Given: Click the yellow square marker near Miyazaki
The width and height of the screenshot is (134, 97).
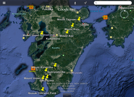Looking at the screenshot, I should 72,71.
